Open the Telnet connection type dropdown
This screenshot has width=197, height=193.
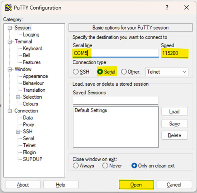pos(167,72)
